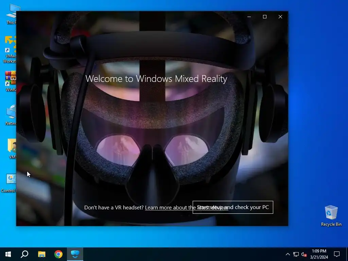348x261 pixels.
Task: Select Mixed Reality Portal taskbar icon
Action: click(x=75, y=254)
